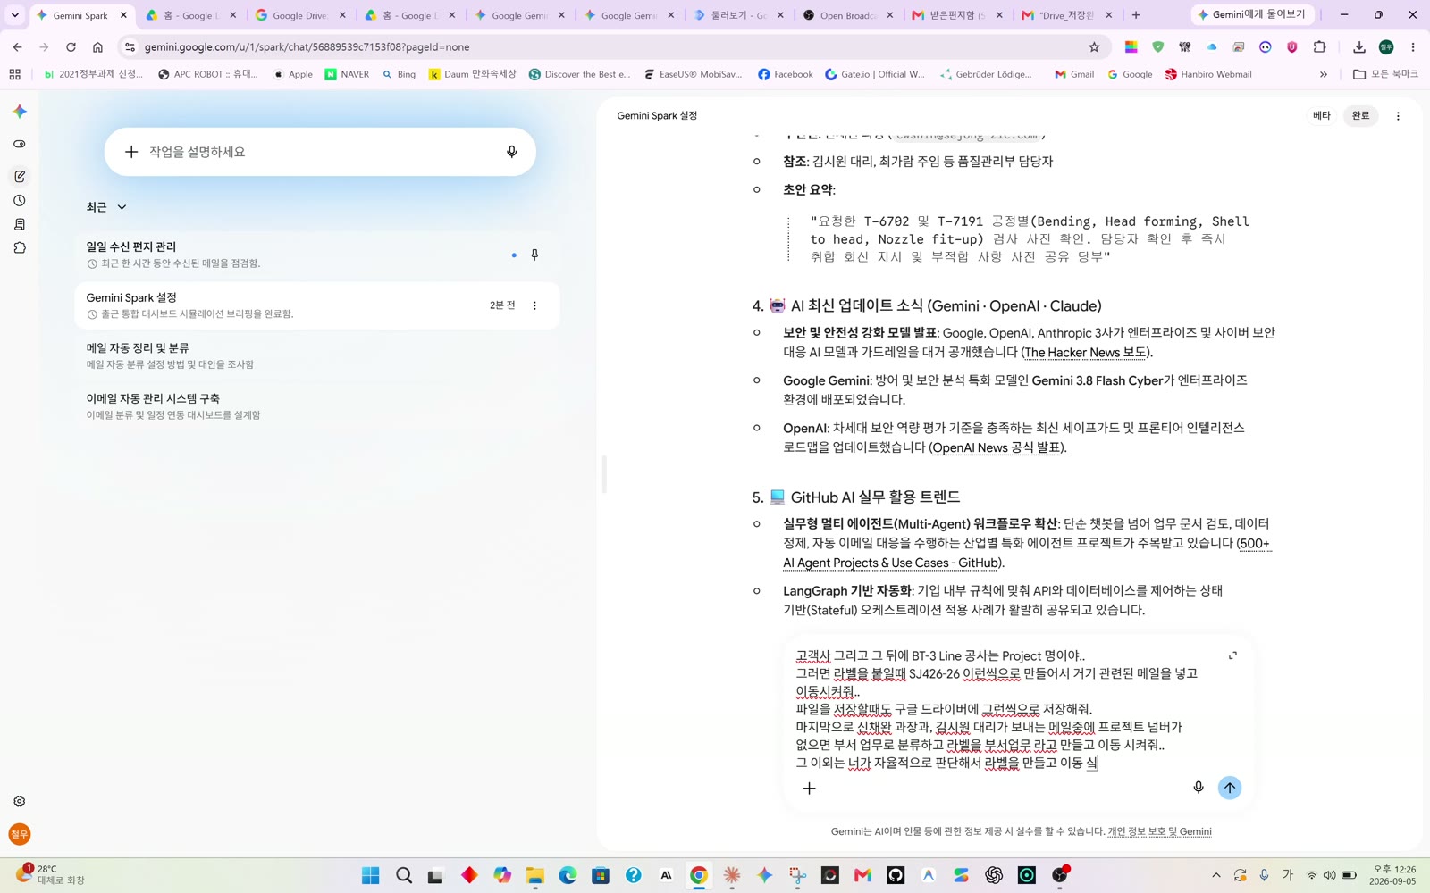The height and width of the screenshot is (893, 1430).
Task: Open Chrome three-dot menu
Action: (x=1413, y=46)
